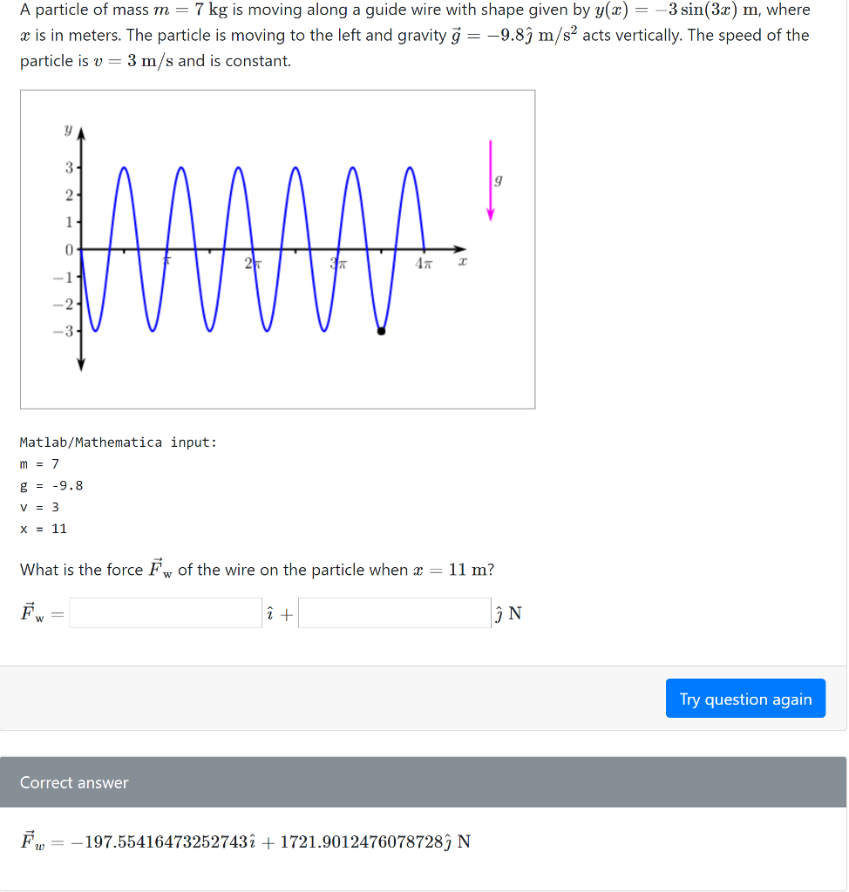Click the black particle dot on the curve

pos(381,329)
